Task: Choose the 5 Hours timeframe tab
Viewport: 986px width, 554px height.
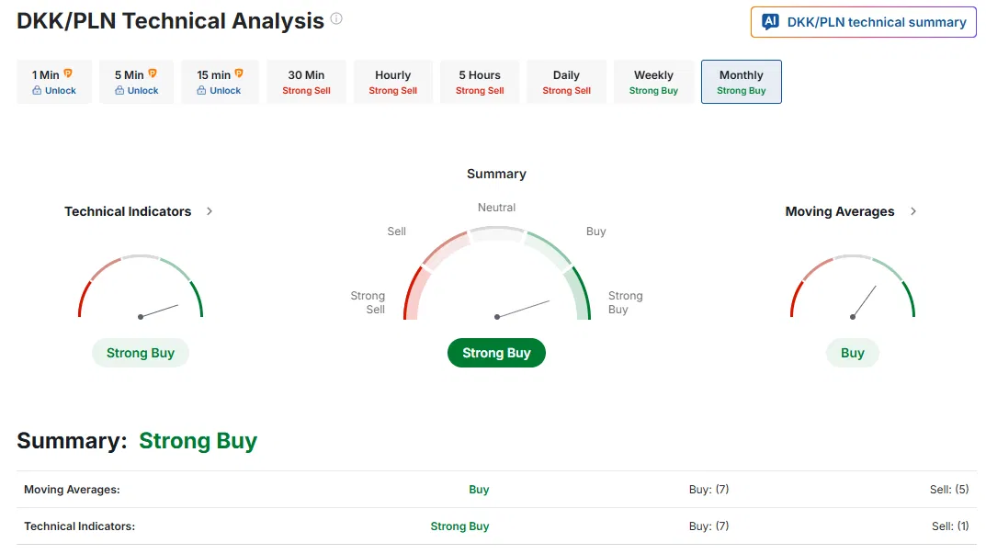Action: [x=480, y=82]
